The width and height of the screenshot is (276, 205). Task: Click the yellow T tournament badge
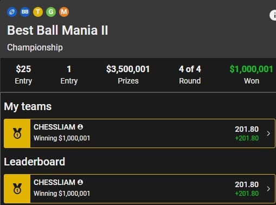(x=38, y=12)
